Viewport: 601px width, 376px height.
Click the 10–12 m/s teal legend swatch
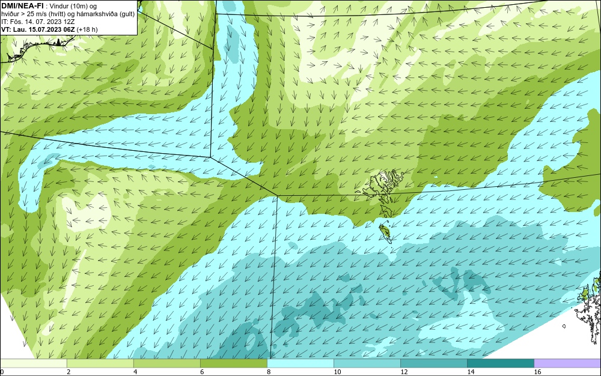tap(367, 363)
